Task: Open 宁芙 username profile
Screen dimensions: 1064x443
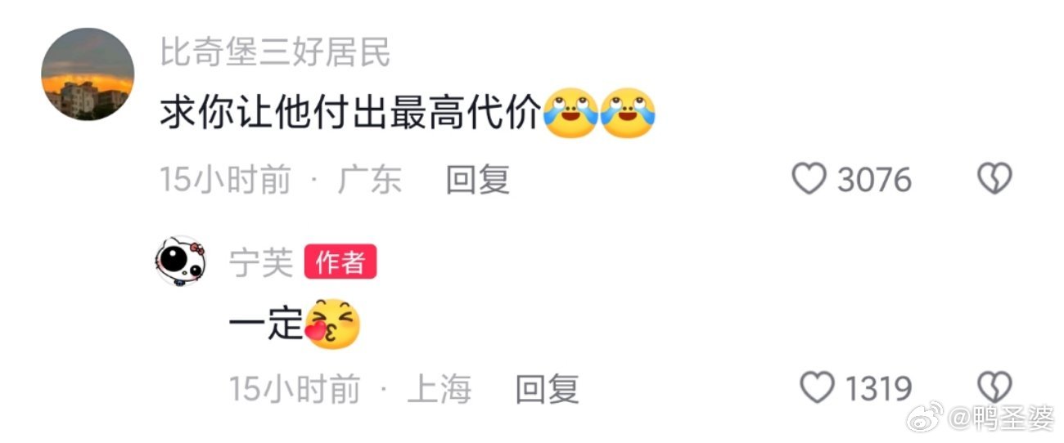Action: 261,262
